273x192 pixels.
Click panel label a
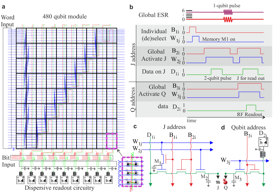(4, 7)
